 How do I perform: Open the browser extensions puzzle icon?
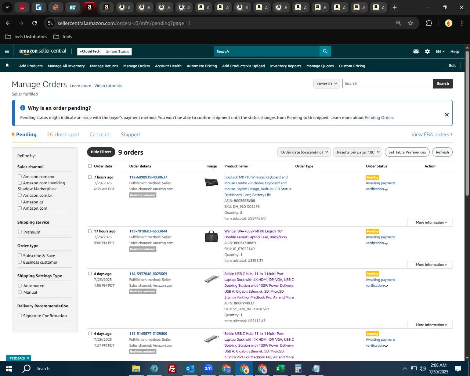429,23
